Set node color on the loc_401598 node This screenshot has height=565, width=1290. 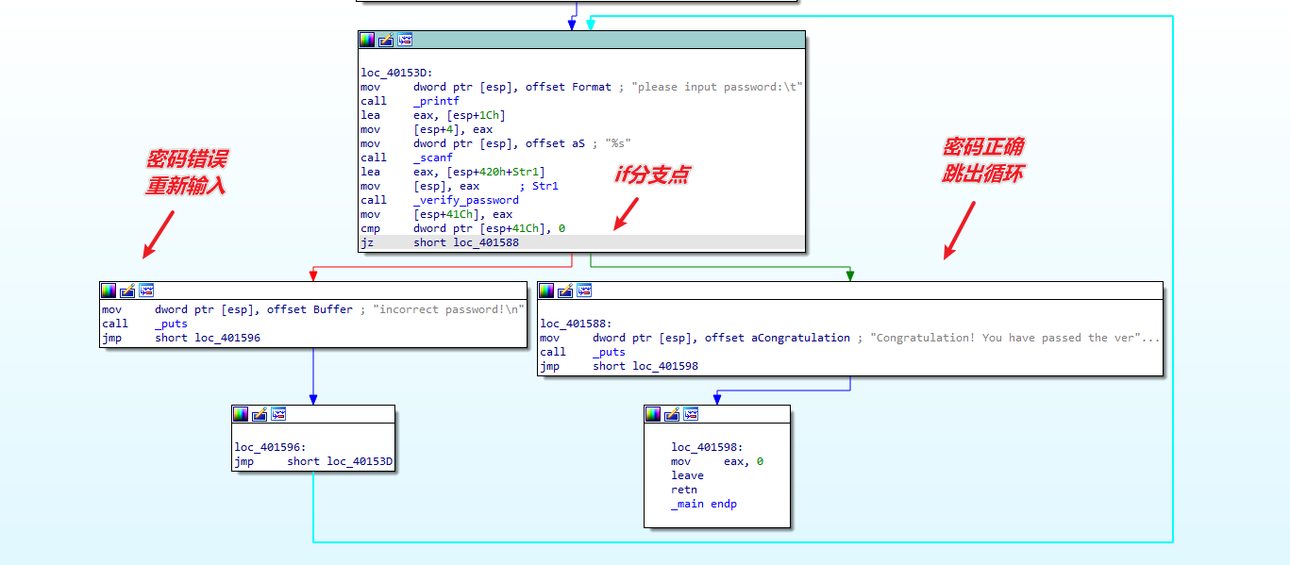coord(653,414)
